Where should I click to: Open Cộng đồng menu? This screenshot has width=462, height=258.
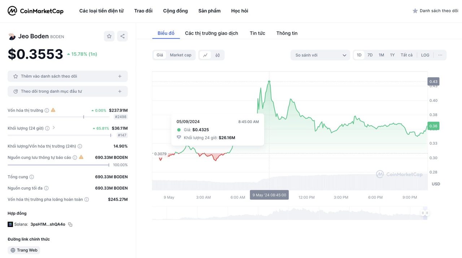point(175,11)
